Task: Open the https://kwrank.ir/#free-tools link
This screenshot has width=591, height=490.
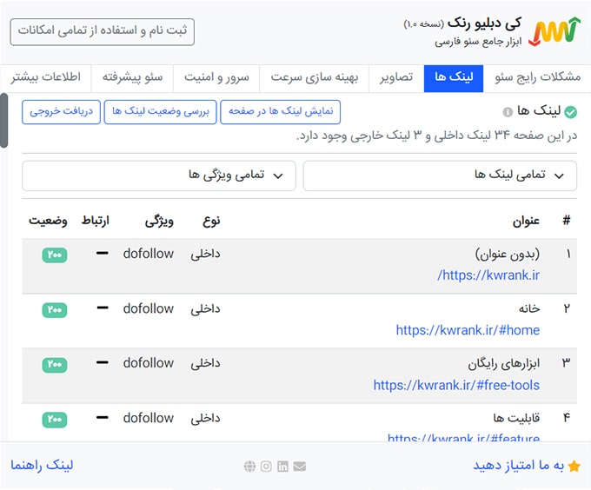Action: click(x=456, y=385)
